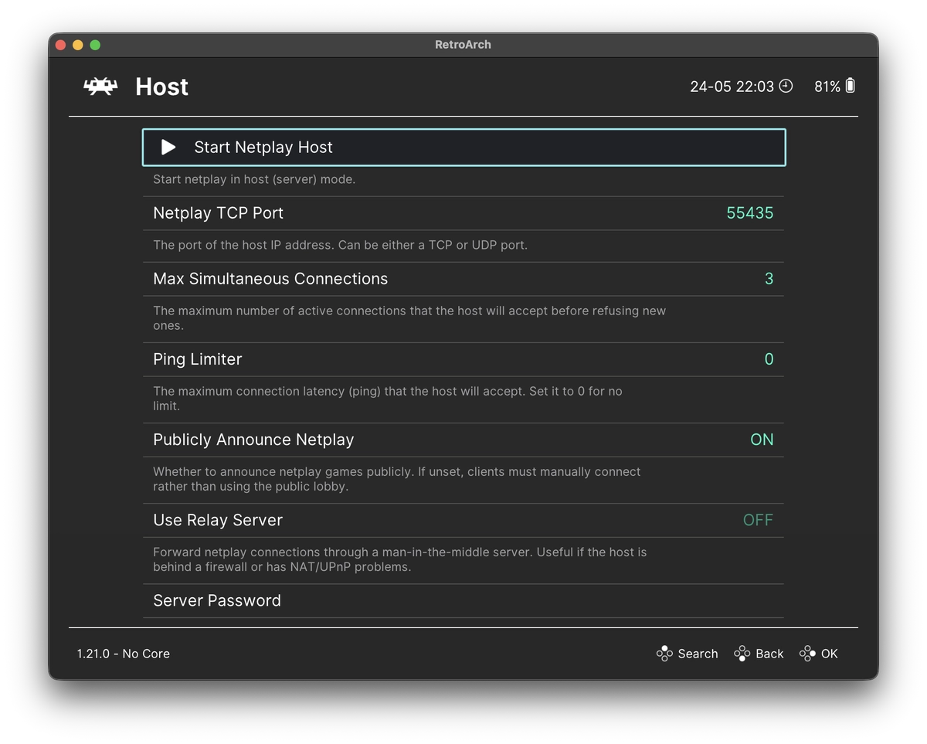Close the RetroArch window with red button

(60, 45)
